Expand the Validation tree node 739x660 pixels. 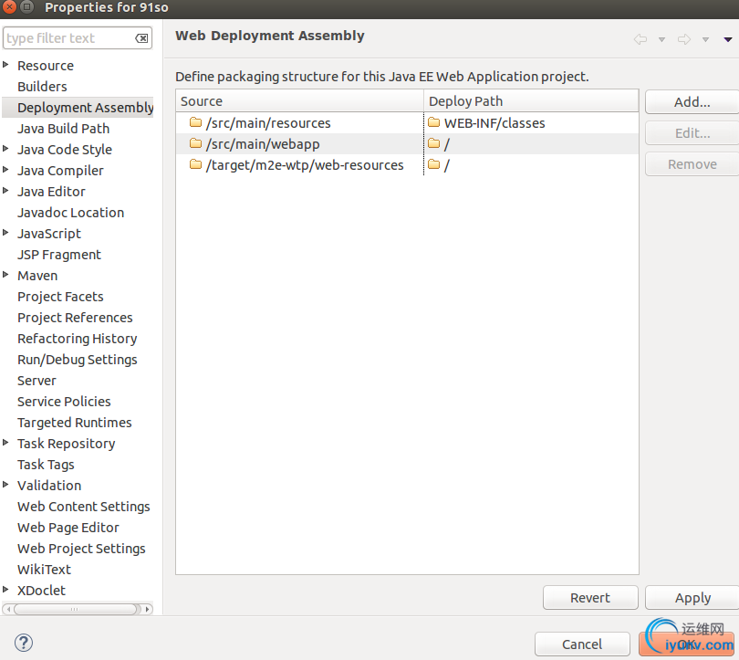pos(5,484)
